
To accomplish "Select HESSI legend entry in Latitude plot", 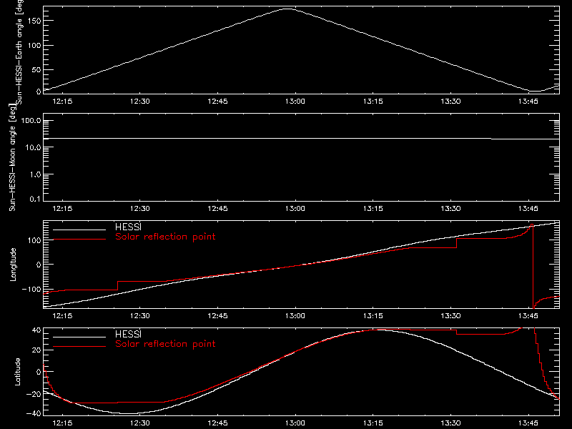I will point(128,334).
